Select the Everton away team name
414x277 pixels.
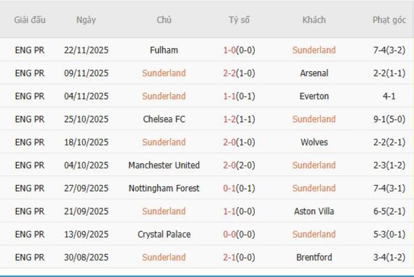314,96
